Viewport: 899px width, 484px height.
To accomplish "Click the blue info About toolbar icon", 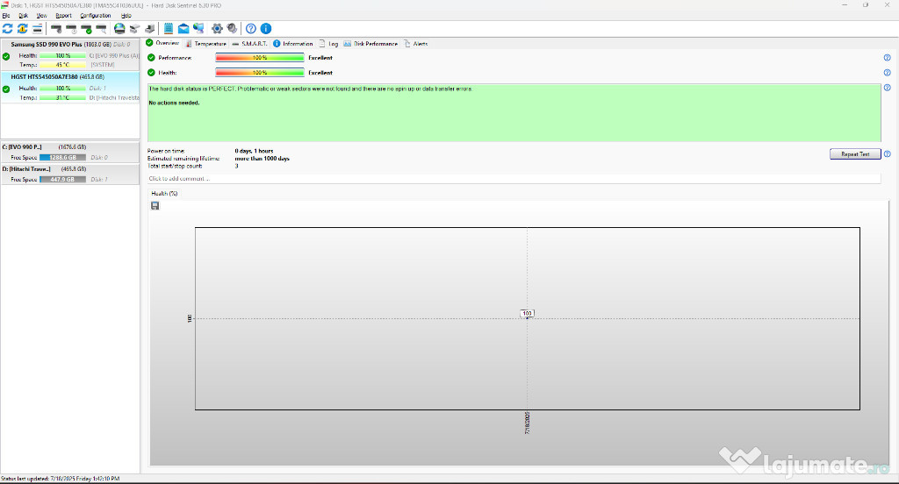I will (x=266, y=29).
